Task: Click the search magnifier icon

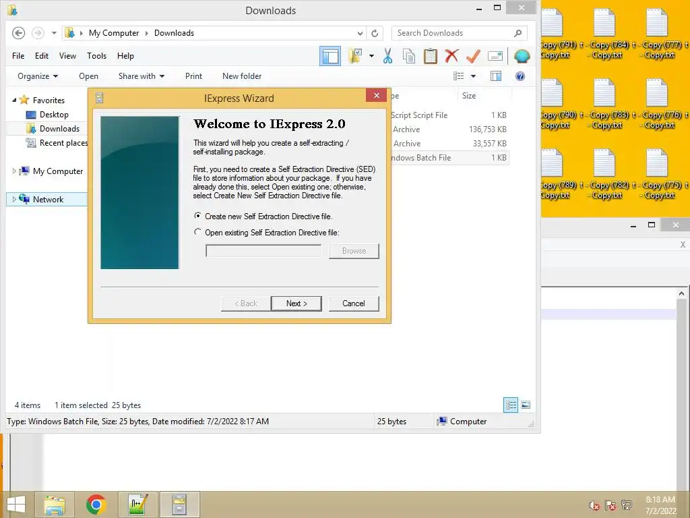Action: (518, 33)
